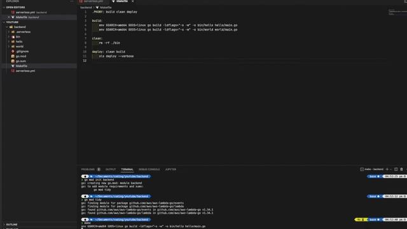The width and height of the screenshot is (407, 229).
Task: Click the YAML icon beside tree serverless.yml
Action: point(13,71)
